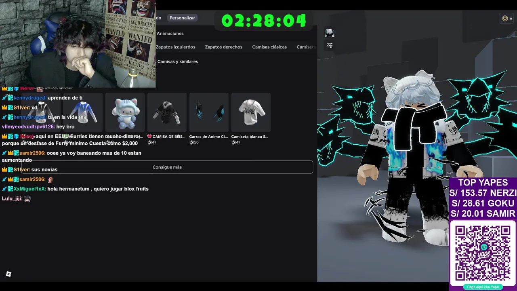Select the light blue cat plush item

tap(125, 112)
